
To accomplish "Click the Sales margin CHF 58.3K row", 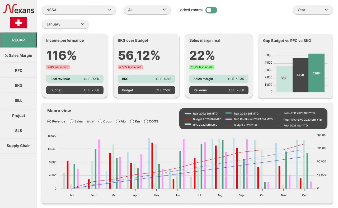I will coord(219,79).
